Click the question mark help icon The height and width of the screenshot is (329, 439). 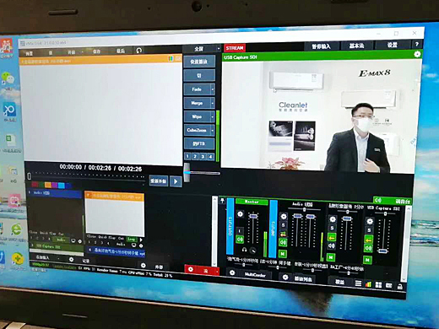[x=417, y=44]
